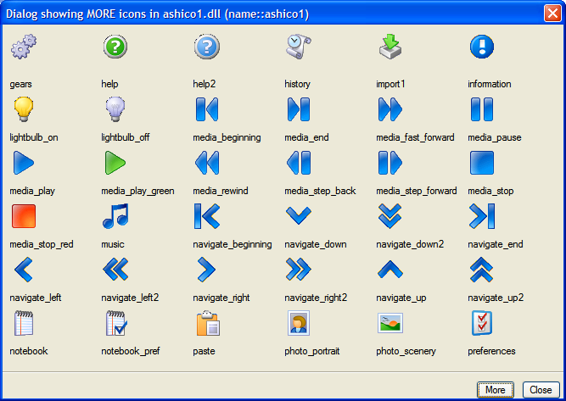Select the paste clipboard icon
Image resolution: width=566 pixels, height=401 pixels.
pyautogui.click(x=207, y=323)
